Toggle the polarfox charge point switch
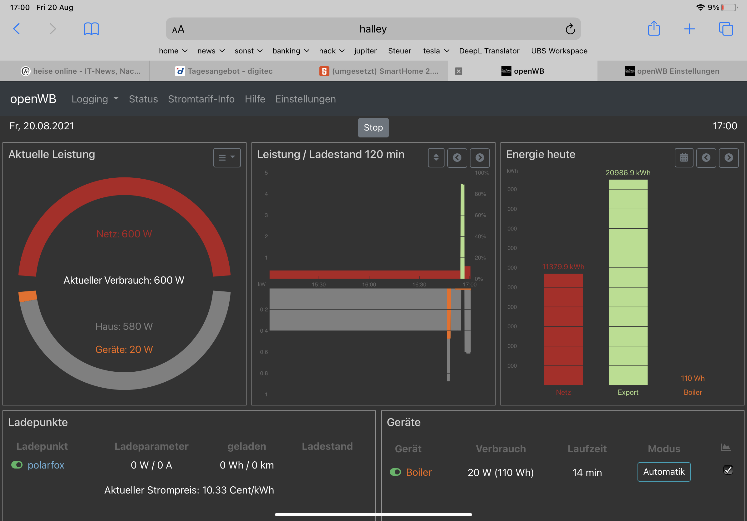This screenshot has width=747, height=521. pyautogui.click(x=17, y=465)
